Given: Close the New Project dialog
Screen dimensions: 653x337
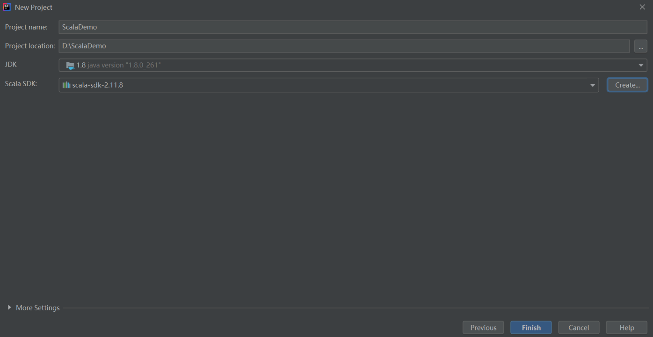Looking at the screenshot, I should [x=642, y=7].
